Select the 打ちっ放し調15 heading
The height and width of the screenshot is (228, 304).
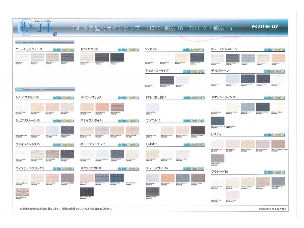[156, 97]
